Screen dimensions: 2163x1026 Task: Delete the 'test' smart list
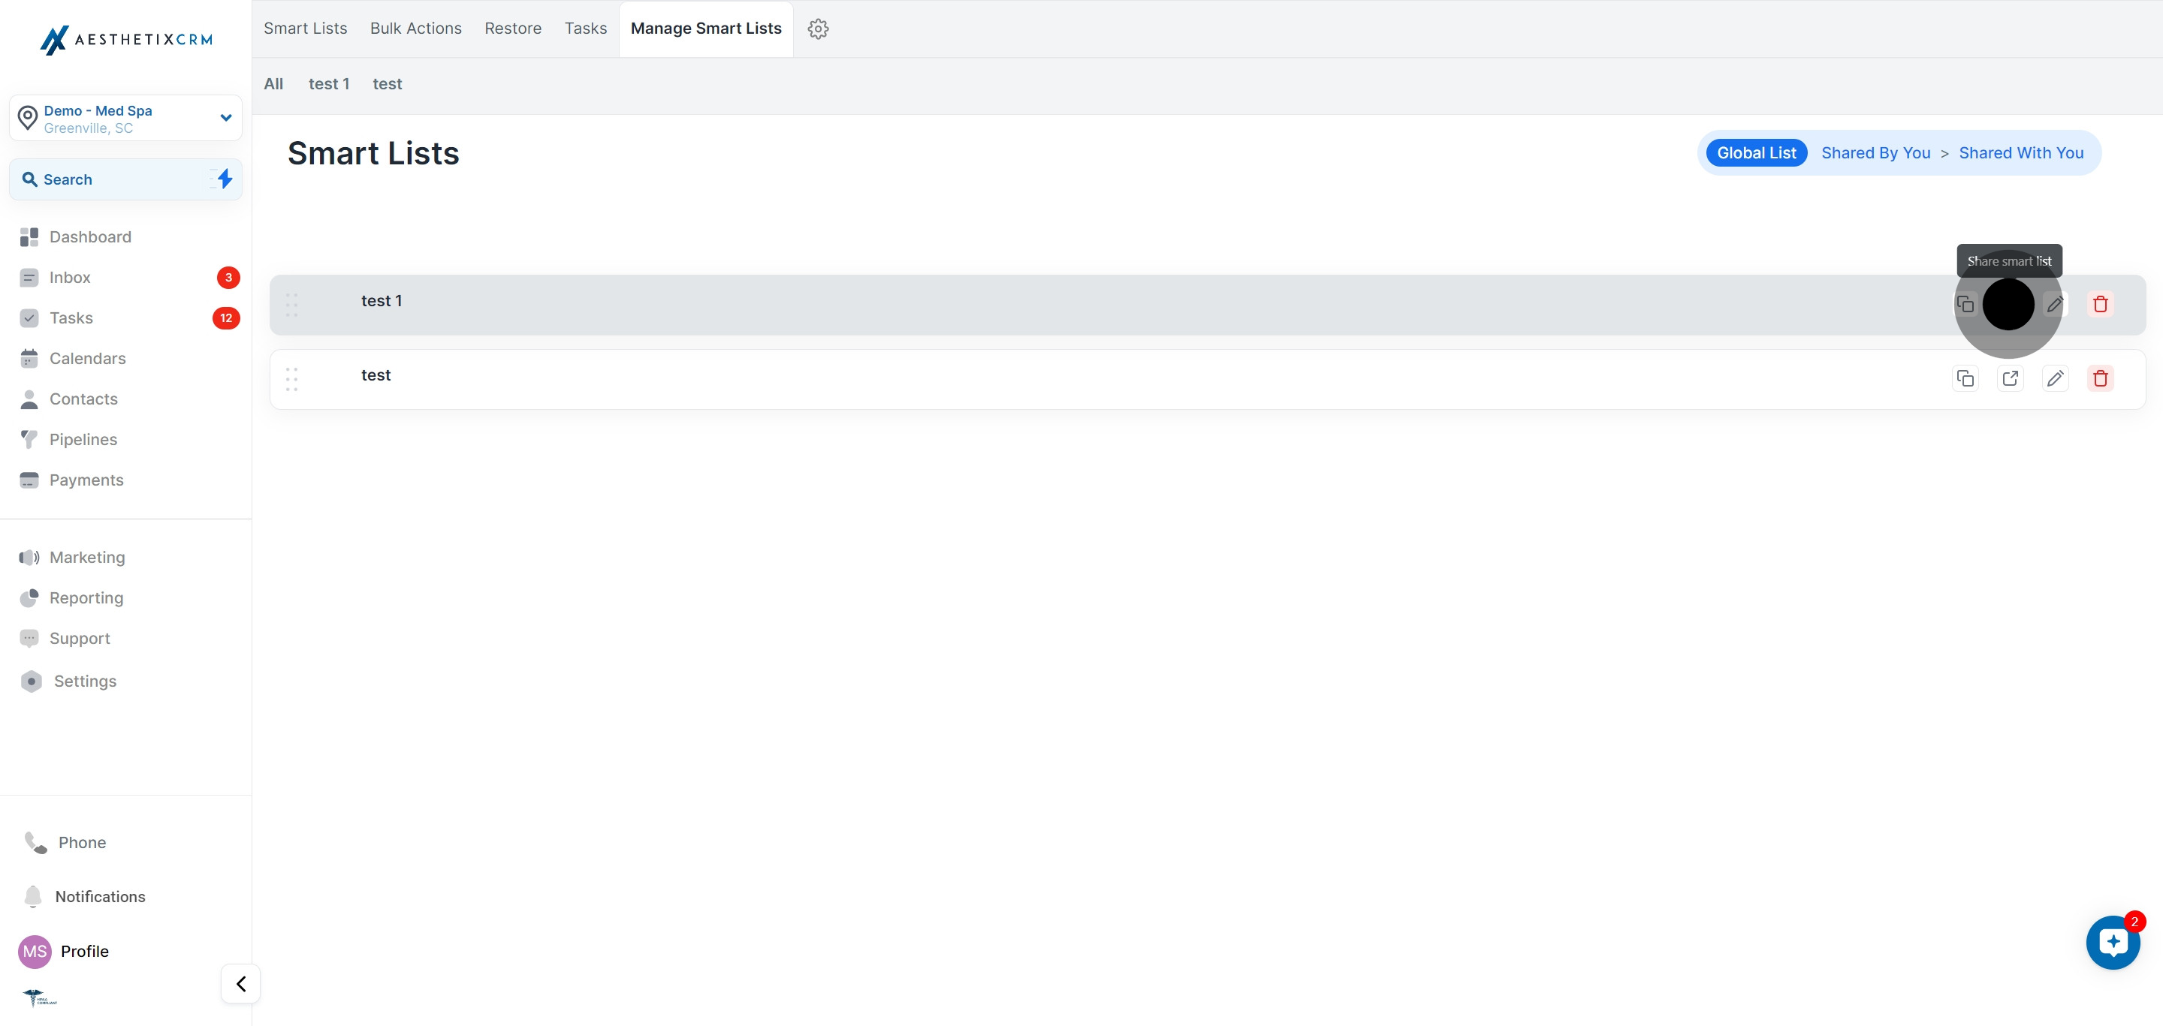click(2100, 378)
